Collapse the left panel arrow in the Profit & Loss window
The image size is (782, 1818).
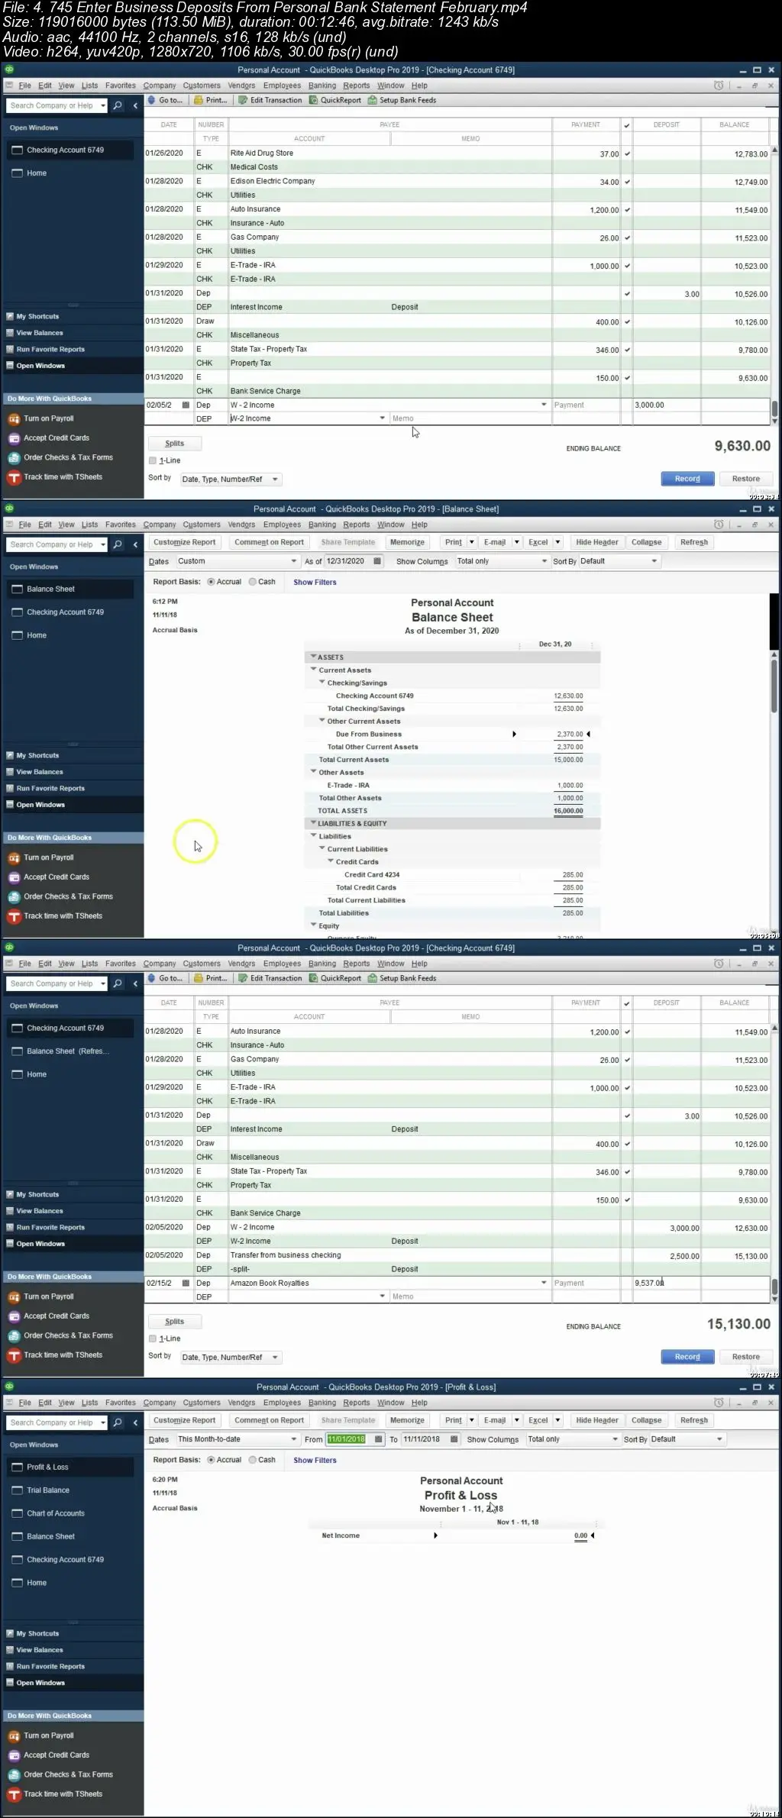tap(135, 1422)
